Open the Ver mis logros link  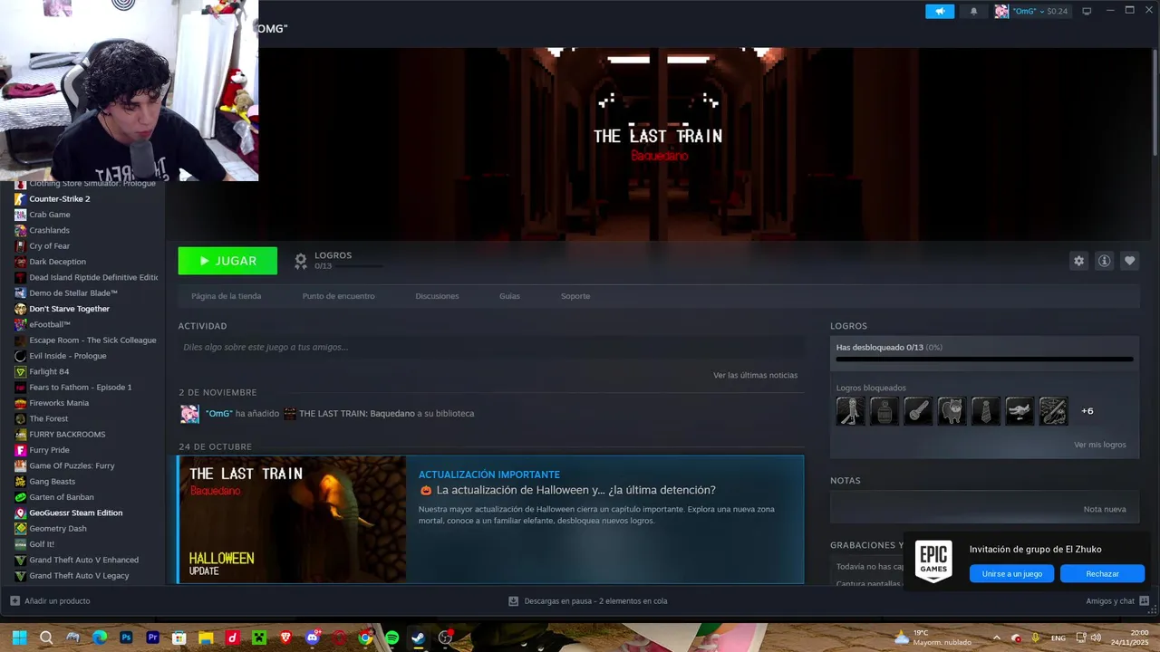tap(1099, 445)
